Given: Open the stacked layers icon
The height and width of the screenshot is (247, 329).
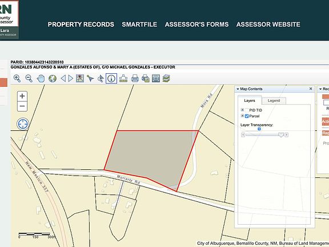Looking at the screenshot, I should tap(166, 78).
